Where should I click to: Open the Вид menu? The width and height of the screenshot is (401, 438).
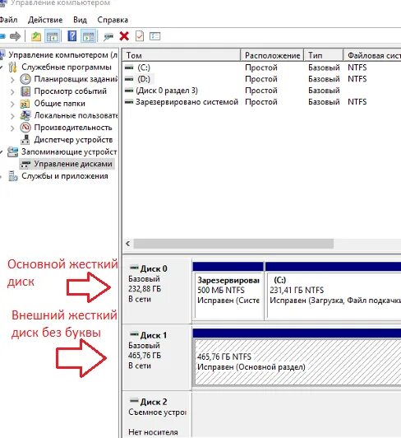[x=80, y=20]
